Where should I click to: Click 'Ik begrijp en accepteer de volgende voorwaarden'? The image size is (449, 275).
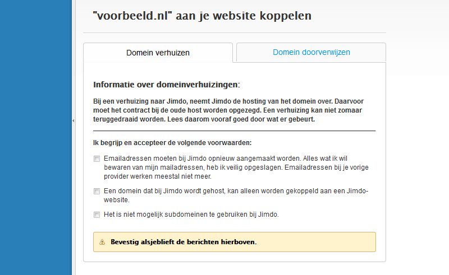point(172,143)
